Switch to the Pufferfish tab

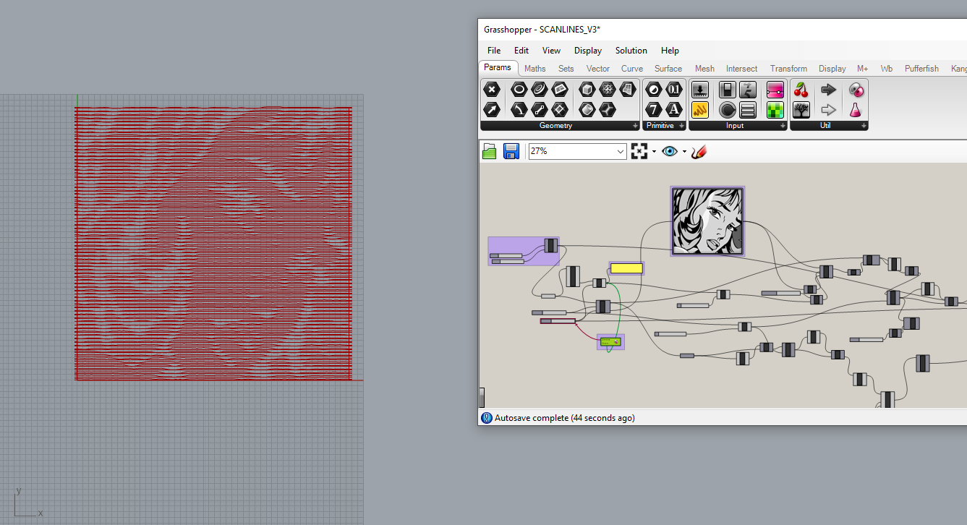[x=921, y=68]
